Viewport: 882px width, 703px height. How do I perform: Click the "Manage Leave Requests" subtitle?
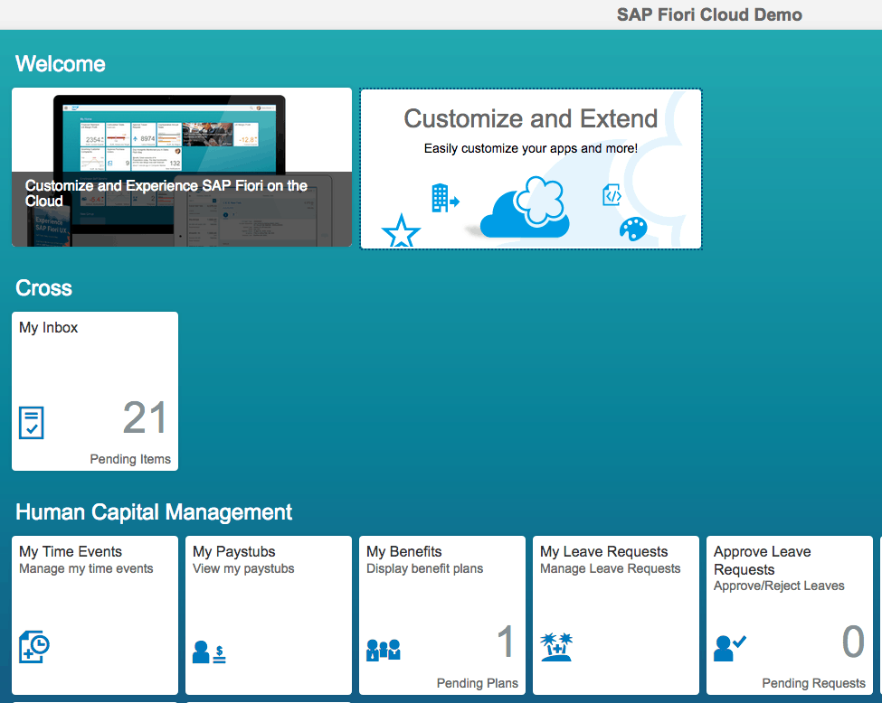(611, 568)
